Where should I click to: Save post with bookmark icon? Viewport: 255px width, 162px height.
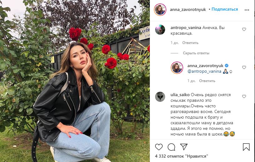coord(246,147)
